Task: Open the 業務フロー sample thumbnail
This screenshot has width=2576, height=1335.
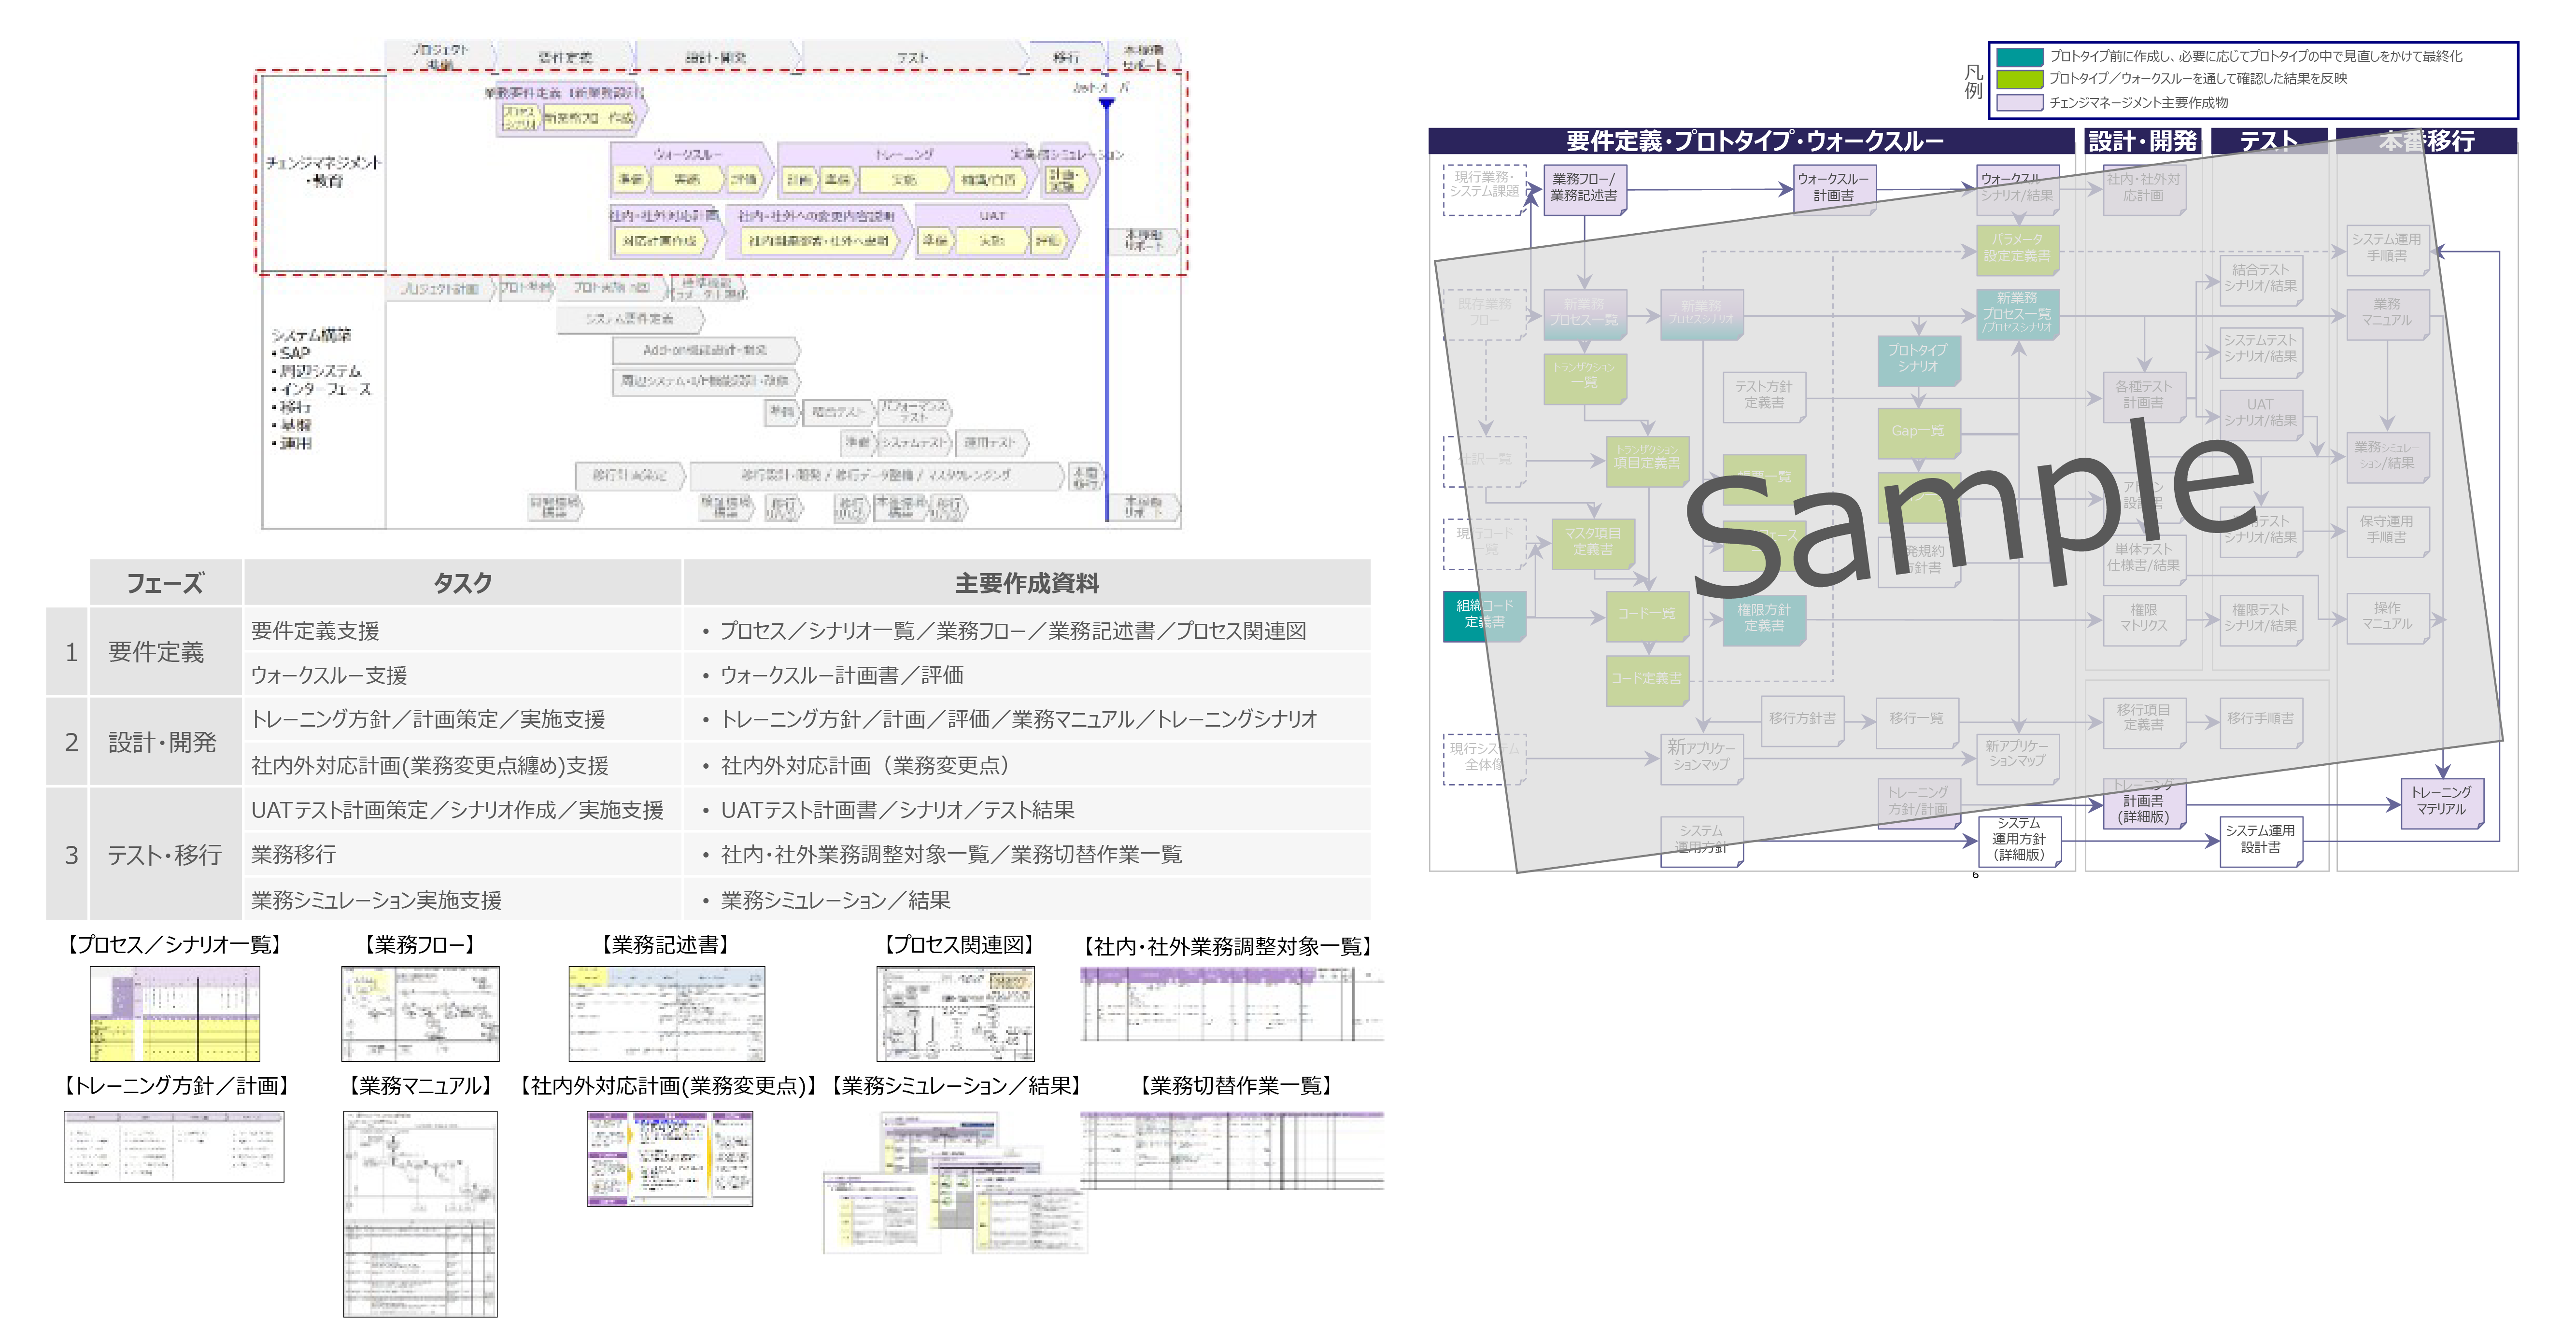Action: (x=420, y=1013)
